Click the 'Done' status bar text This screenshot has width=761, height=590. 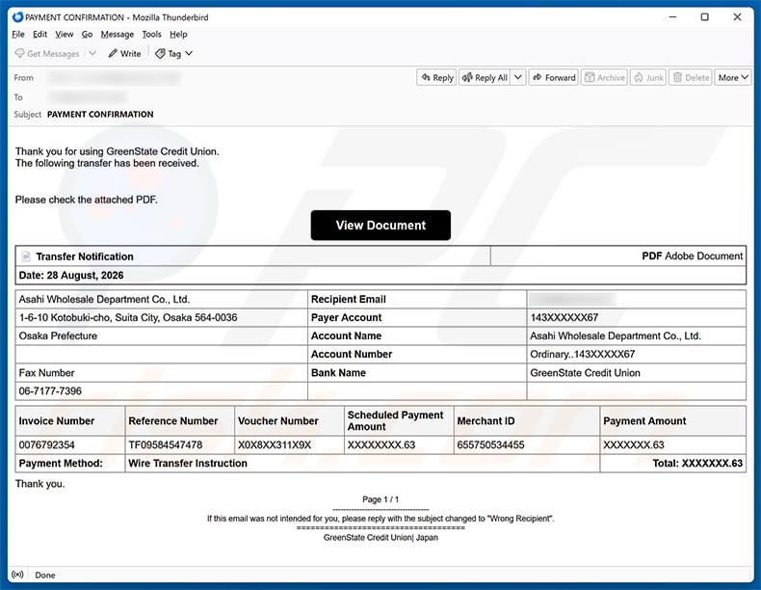point(44,575)
